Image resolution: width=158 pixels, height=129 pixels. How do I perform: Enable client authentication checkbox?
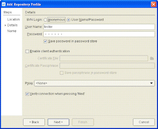pos(27,51)
